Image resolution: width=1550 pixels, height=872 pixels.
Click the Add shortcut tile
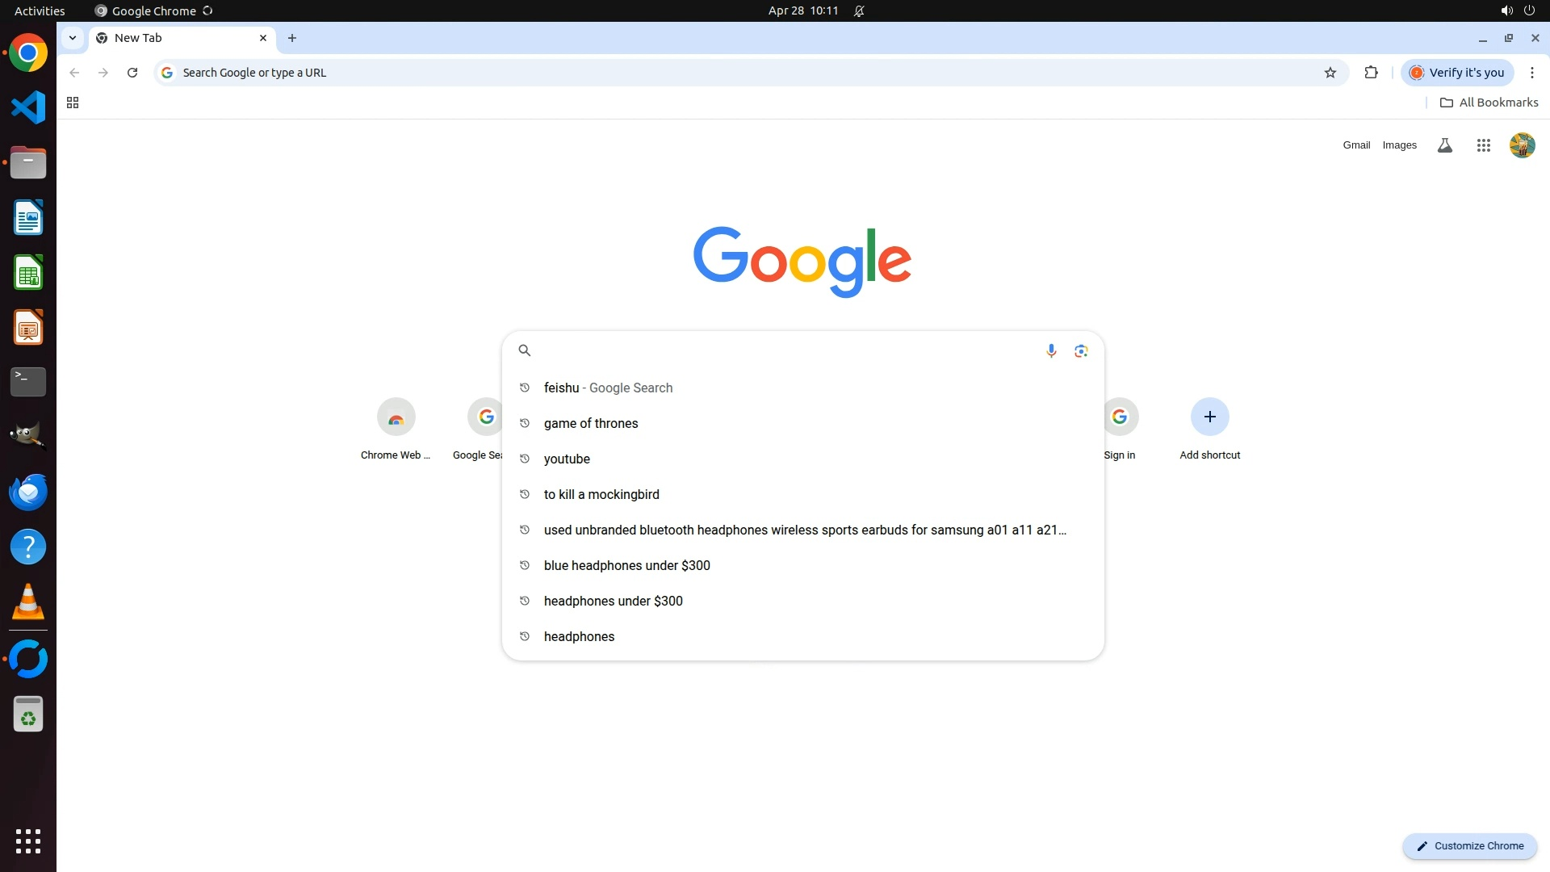[1209, 428]
